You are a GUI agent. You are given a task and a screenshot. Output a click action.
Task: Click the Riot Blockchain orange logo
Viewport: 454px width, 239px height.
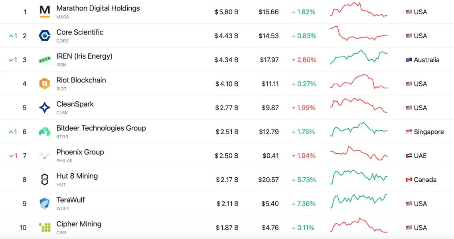click(45, 84)
